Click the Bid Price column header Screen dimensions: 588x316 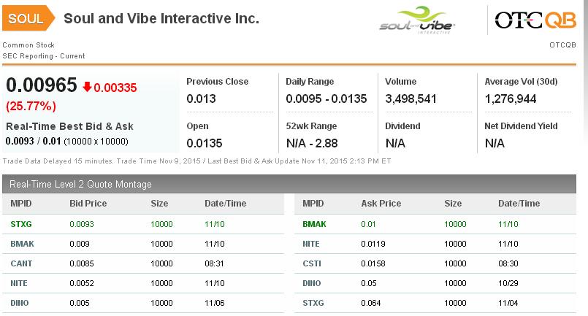[x=90, y=203]
